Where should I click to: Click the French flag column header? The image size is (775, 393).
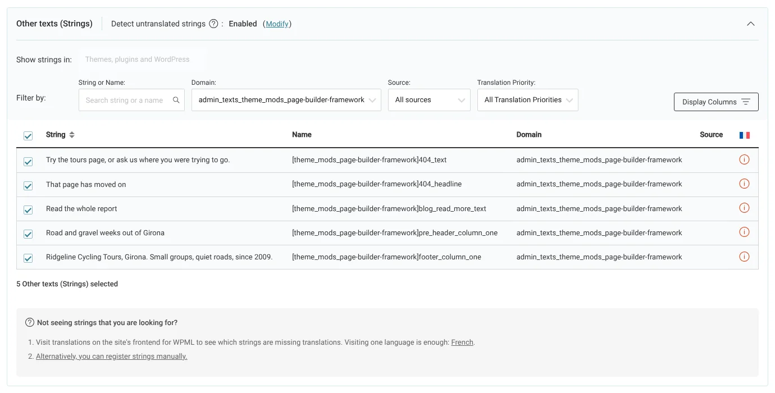pos(745,135)
